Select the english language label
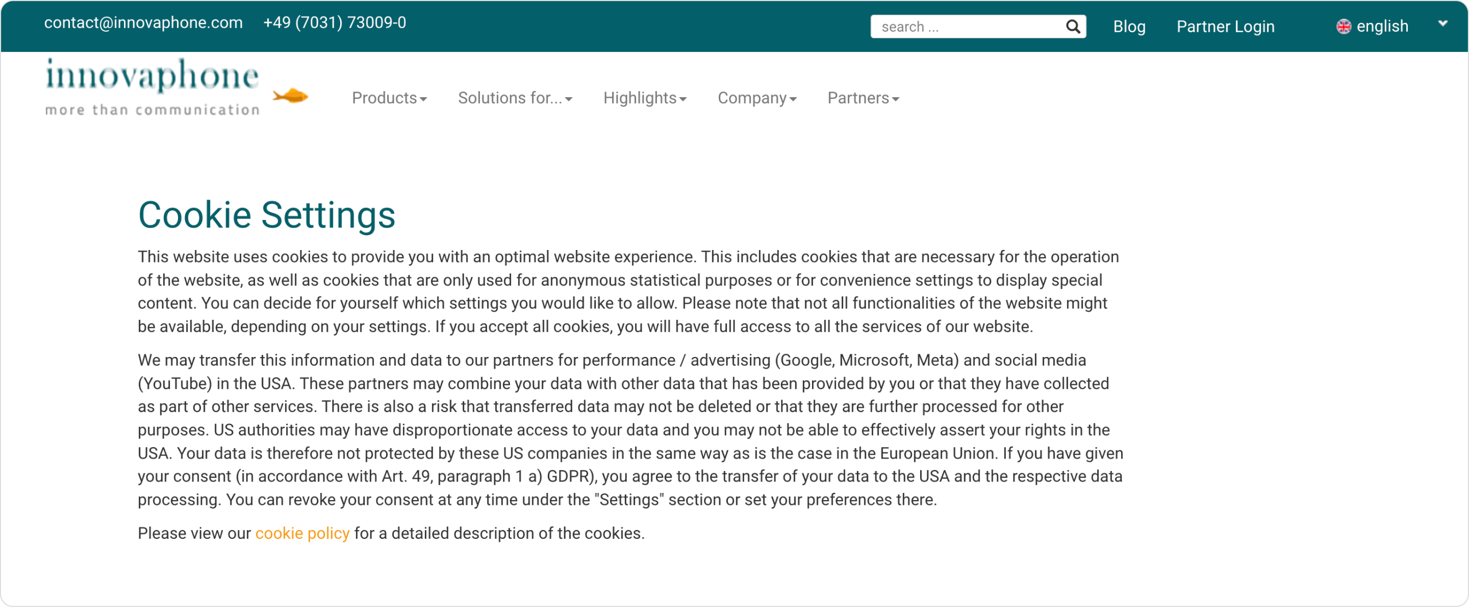 click(x=1382, y=27)
